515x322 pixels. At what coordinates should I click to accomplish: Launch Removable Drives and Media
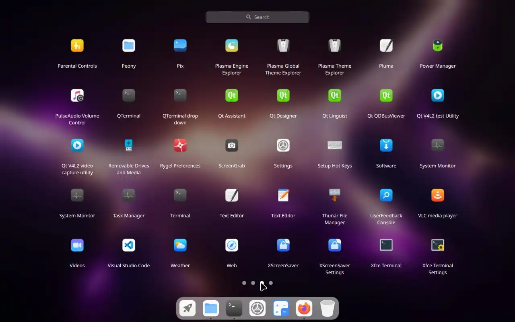coord(129,145)
